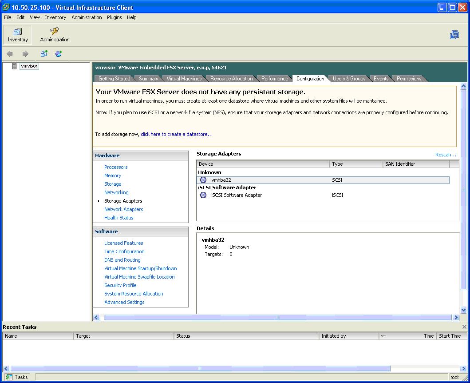The height and width of the screenshot is (383, 470).
Task: Switch to the Getting Started tab
Action: click(x=114, y=79)
